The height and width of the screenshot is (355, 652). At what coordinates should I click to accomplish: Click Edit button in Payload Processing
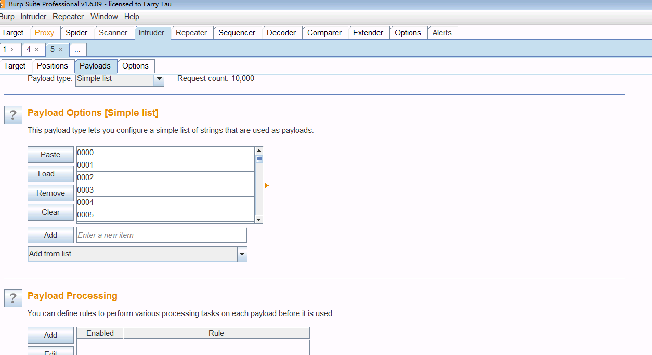[50, 351]
